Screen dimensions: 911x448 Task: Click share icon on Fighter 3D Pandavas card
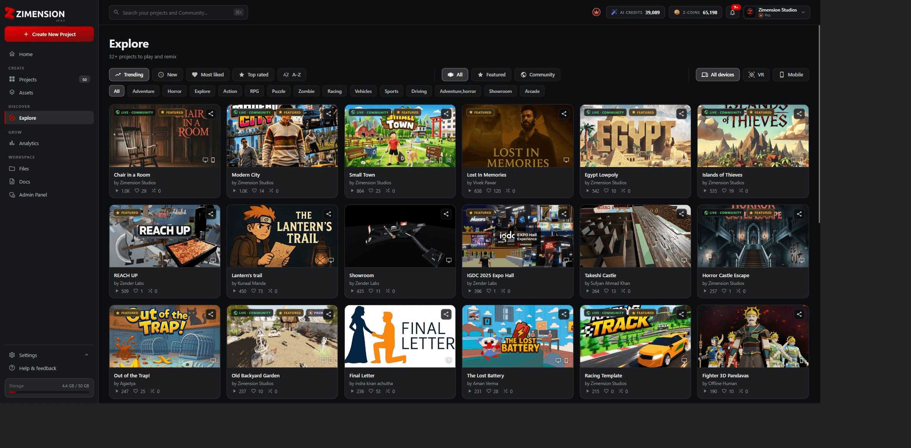point(799,314)
